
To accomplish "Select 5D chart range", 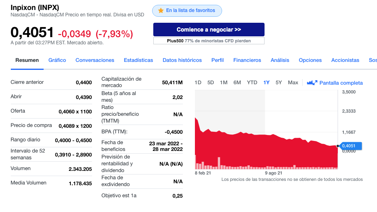I will (x=211, y=83).
